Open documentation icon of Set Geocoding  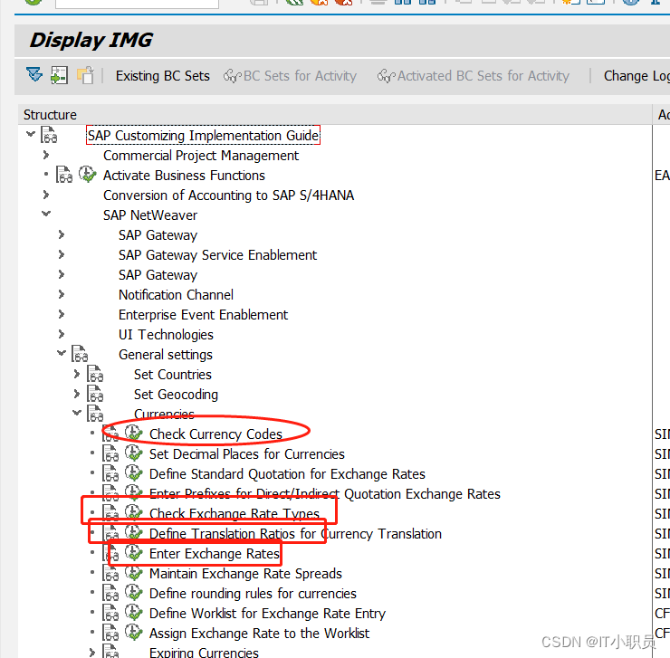pos(95,394)
